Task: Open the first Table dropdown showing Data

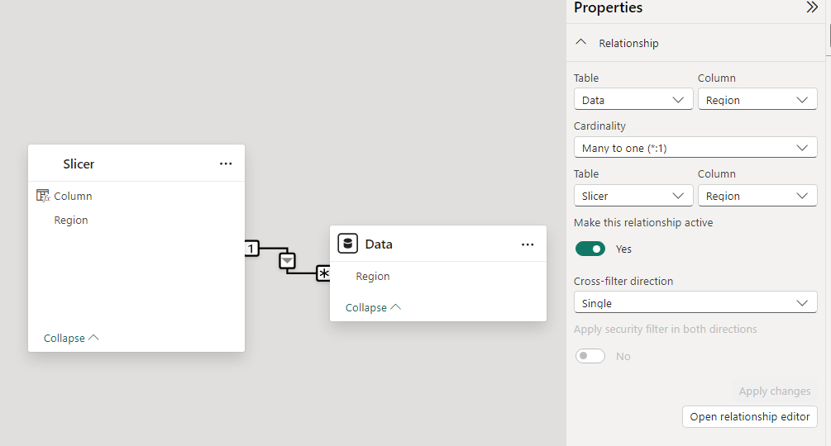Action: 633,99
